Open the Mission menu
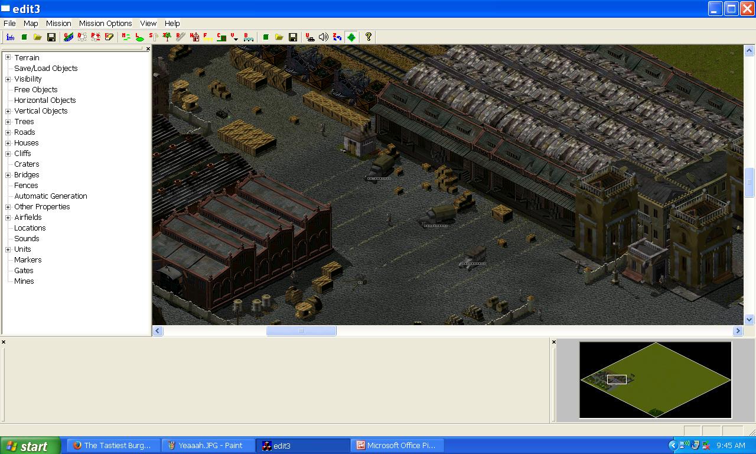Viewport: 756px width, 454px height. 58,23
